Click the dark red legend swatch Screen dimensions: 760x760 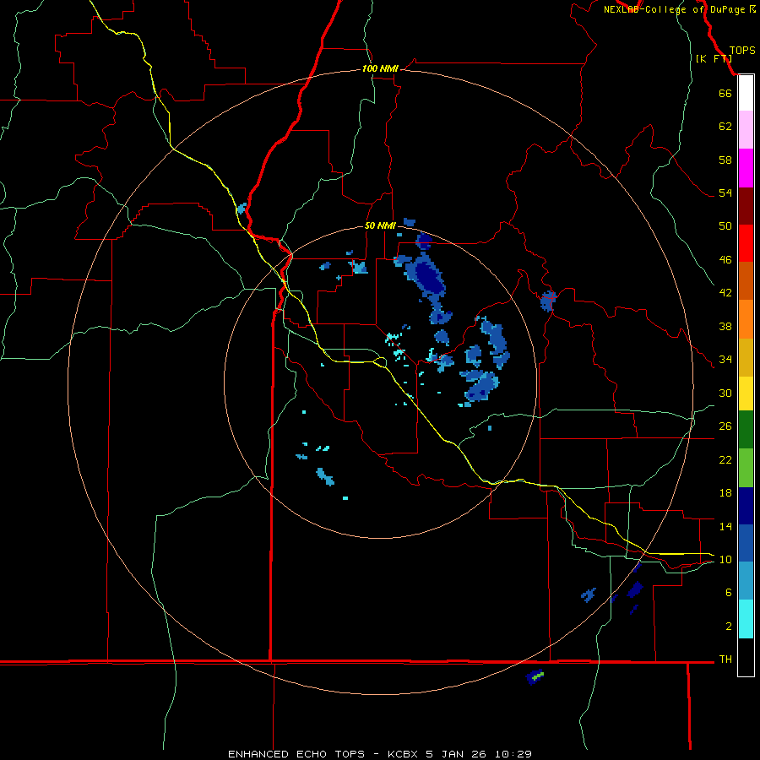pyautogui.click(x=746, y=206)
